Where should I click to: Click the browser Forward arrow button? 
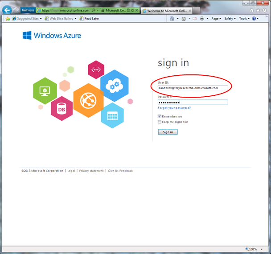click(16, 10)
